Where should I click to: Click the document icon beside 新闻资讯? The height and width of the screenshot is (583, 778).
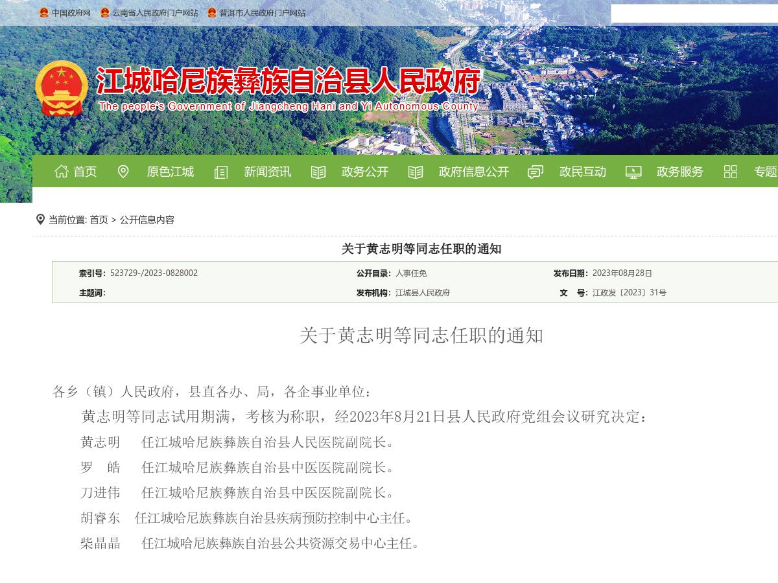pyautogui.click(x=220, y=172)
